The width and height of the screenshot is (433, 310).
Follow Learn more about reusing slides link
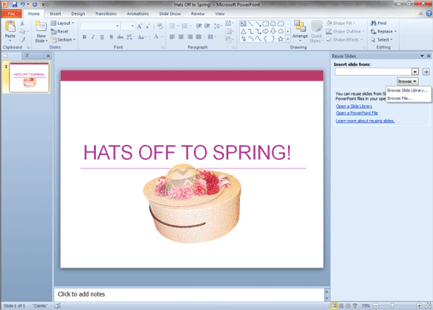(x=366, y=121)
